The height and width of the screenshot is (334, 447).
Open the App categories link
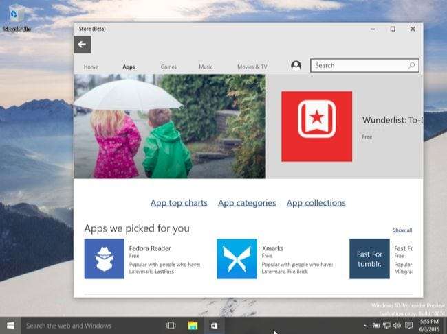click(247, 203)
